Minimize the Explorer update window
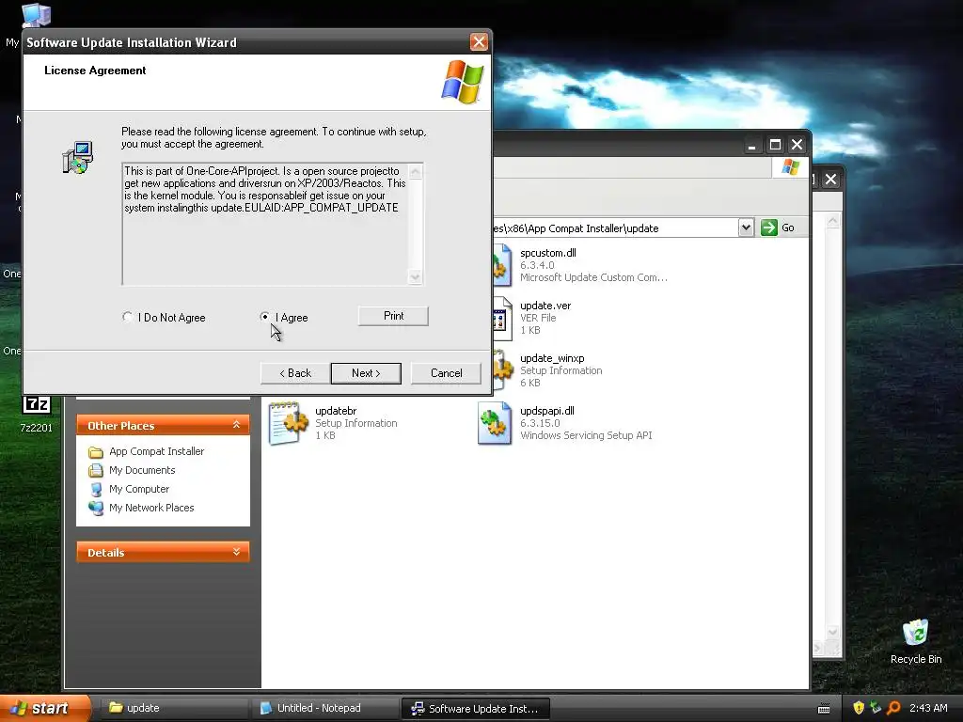 (x=751, y=145)
